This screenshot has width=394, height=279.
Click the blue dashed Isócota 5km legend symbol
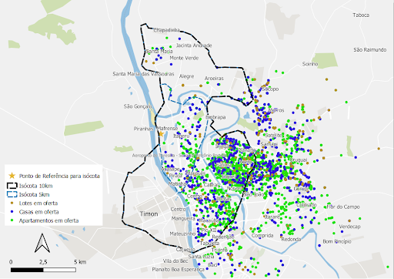point(12,194)
